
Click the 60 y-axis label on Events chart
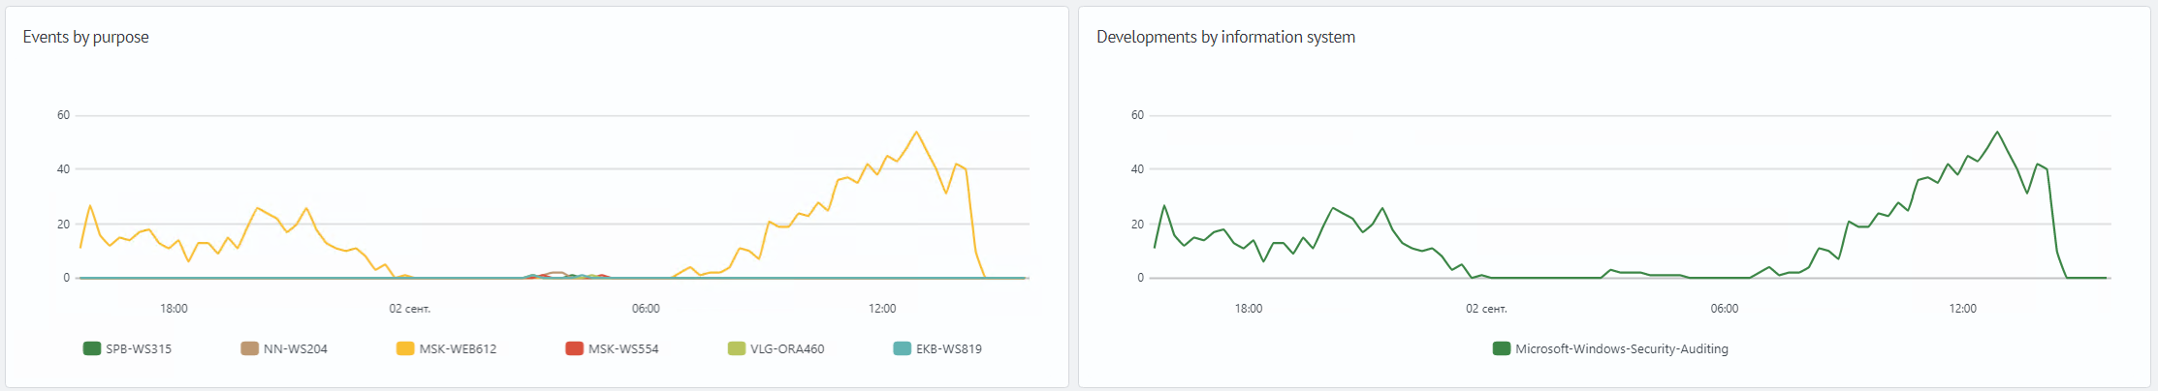click(x=63, y=115)
